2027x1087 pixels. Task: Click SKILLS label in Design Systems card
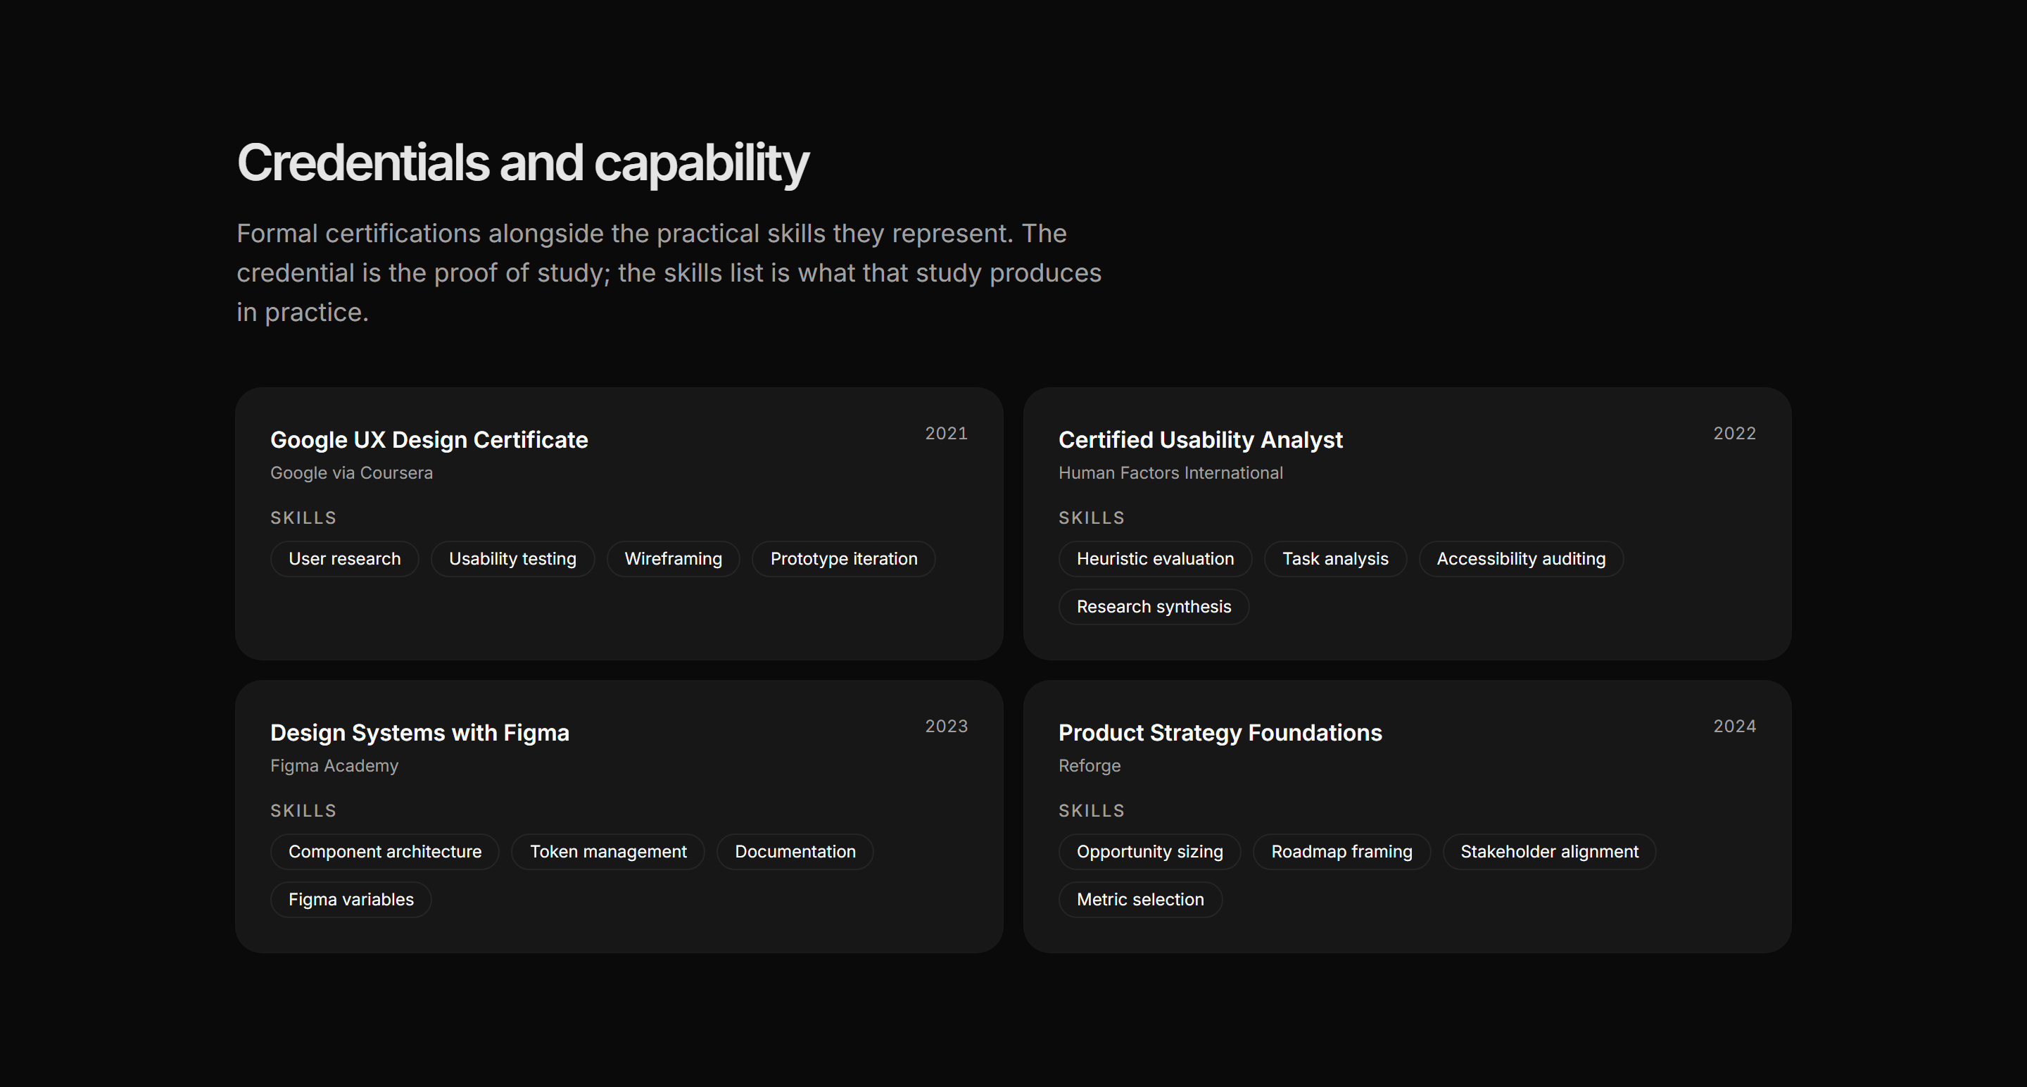303,811
